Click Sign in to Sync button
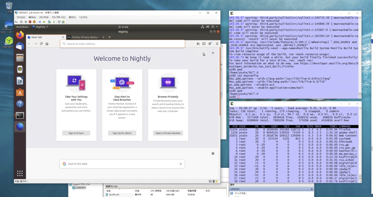373x197 pixels. (x=76, y=133)
